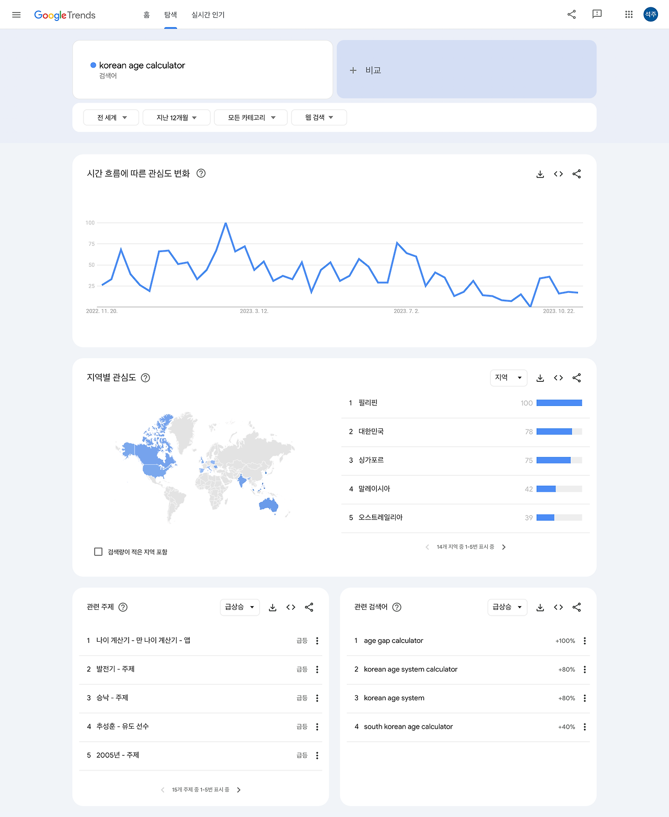Embed the 관련 검색어 widget
Viewport: 669px width, 817px height.
coord(558,607)
